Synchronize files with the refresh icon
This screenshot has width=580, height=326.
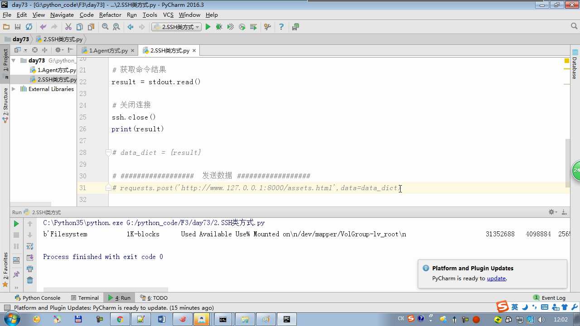coord(29,27)
